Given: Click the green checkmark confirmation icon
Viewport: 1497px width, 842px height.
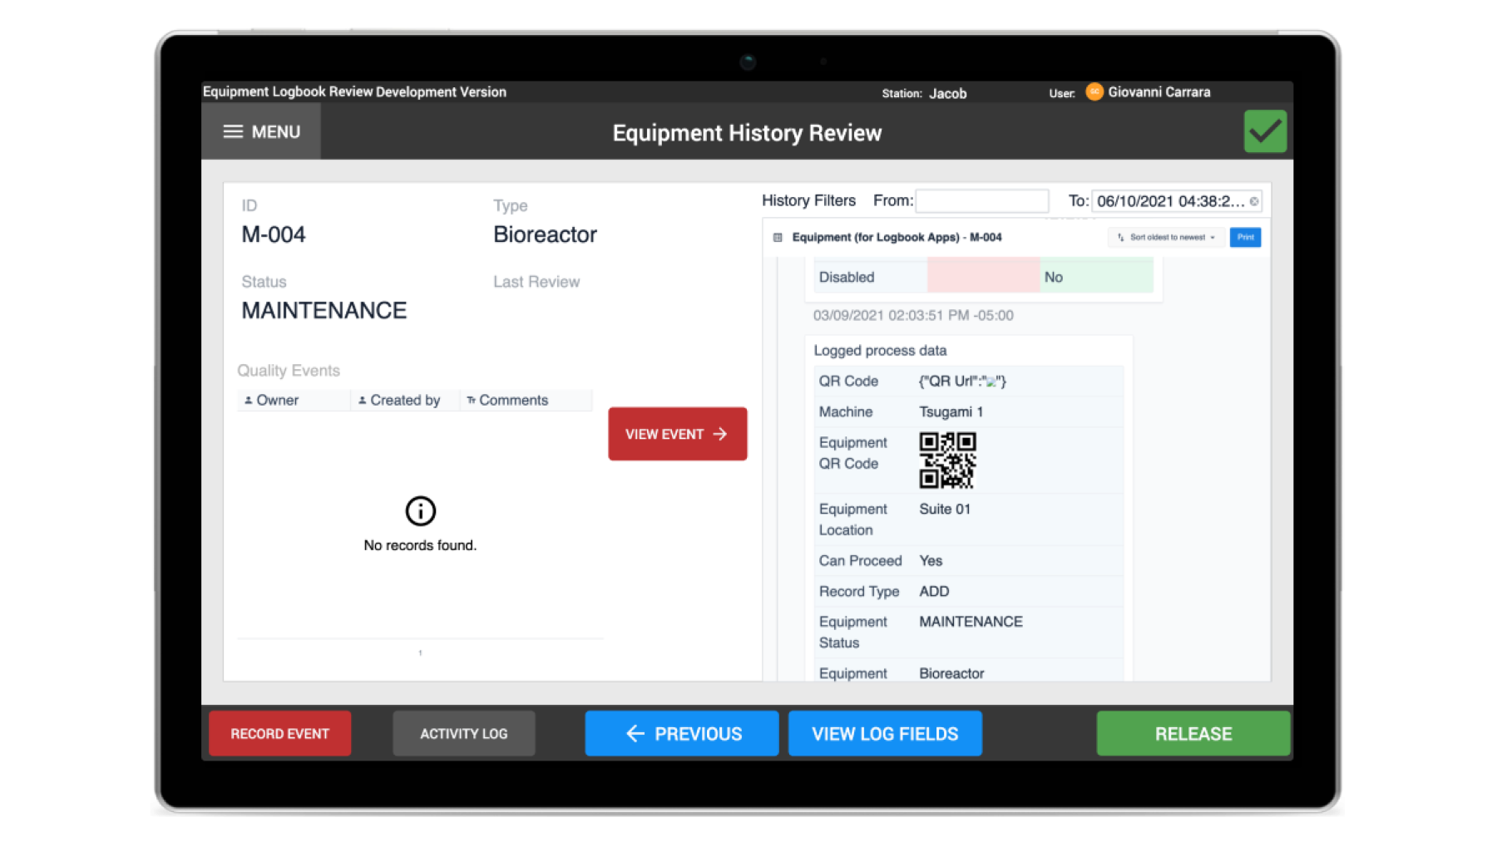Looking at the screenshot, I should (x=1264, y=130).
